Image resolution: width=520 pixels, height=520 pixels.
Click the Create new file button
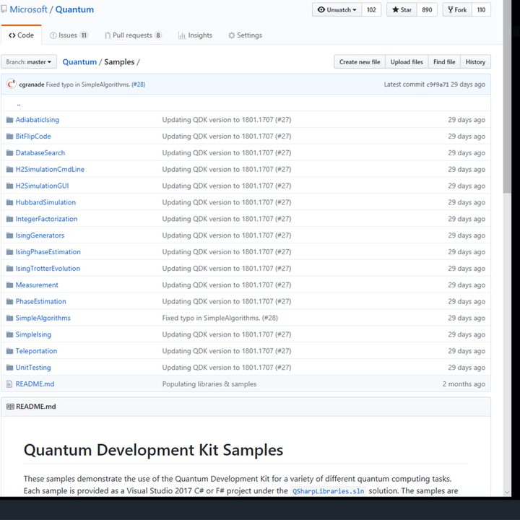[360, 62]
